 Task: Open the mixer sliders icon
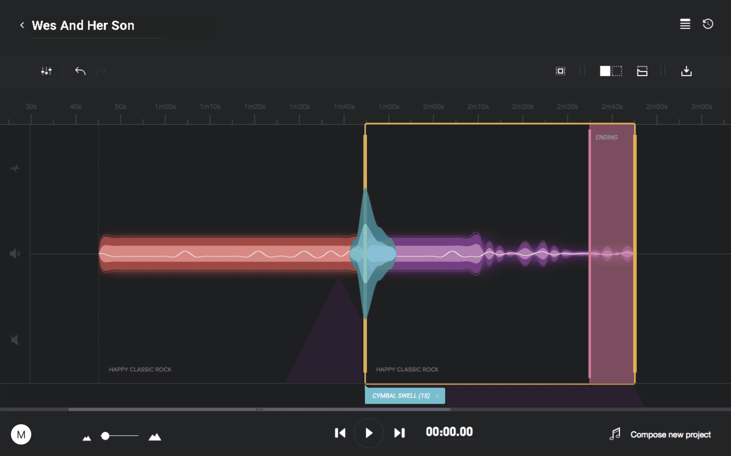pyautogui.click(x=46, y=71)
